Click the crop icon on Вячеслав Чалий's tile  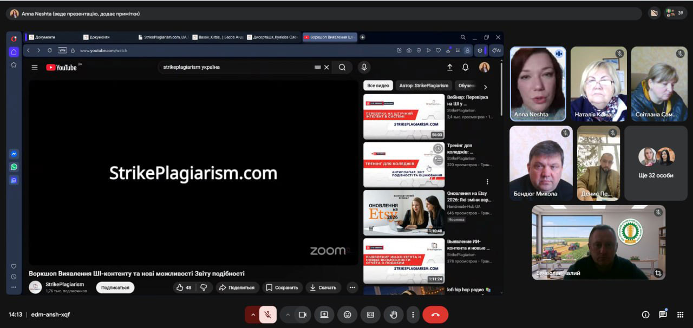658,273
